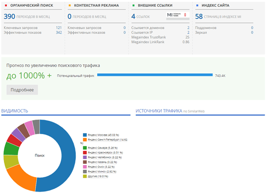
Task: Open the ОРГАНИЧЕСКИЙ ПОИСК section heading
Action: tap(32, 5)
